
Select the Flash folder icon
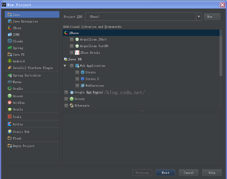pos(10,138)
